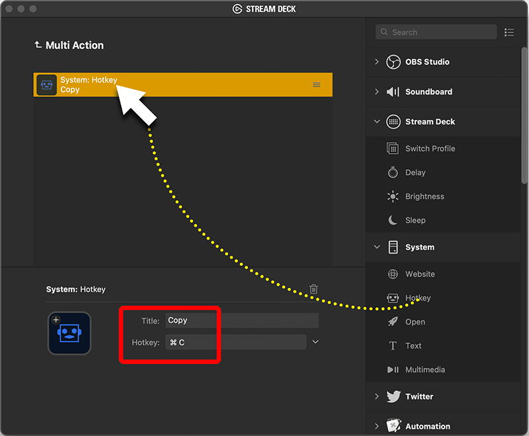Click the Stream Deck category label
529x436 pixels.
pyautogui.click(x=430, y=122)
